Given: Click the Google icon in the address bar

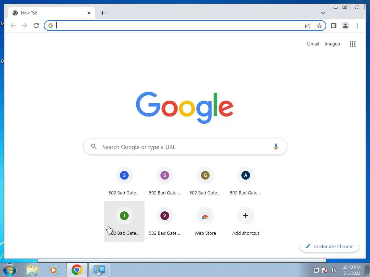Looking at the screenshot, I should pyautogui.click(x=51, y=26).
